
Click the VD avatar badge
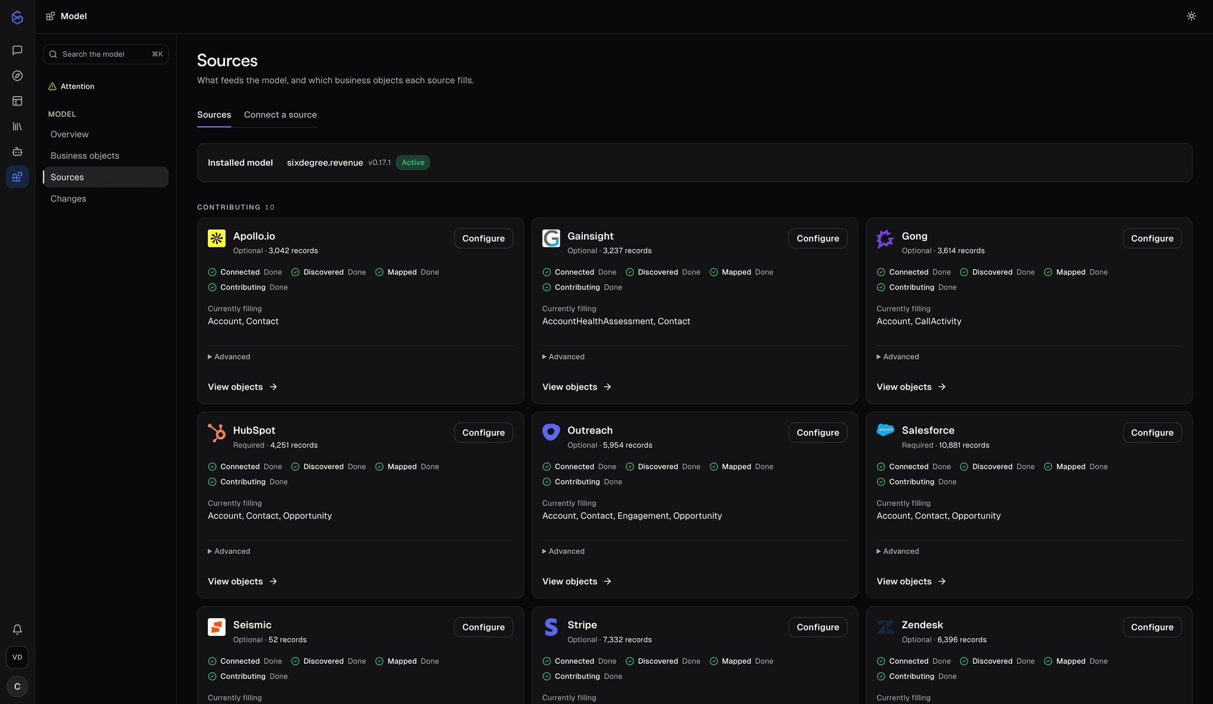coord(17,657)
